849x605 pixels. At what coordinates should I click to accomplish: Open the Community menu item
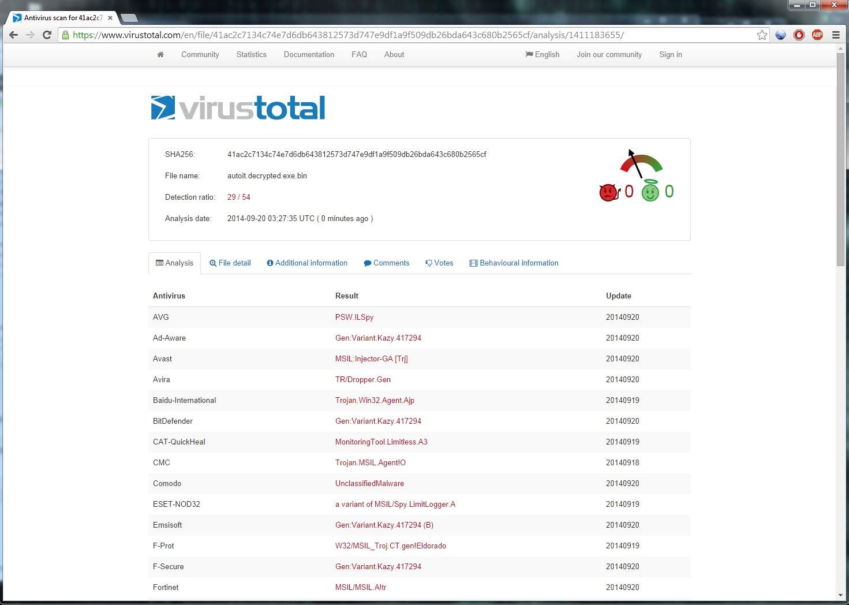(200, 54)
